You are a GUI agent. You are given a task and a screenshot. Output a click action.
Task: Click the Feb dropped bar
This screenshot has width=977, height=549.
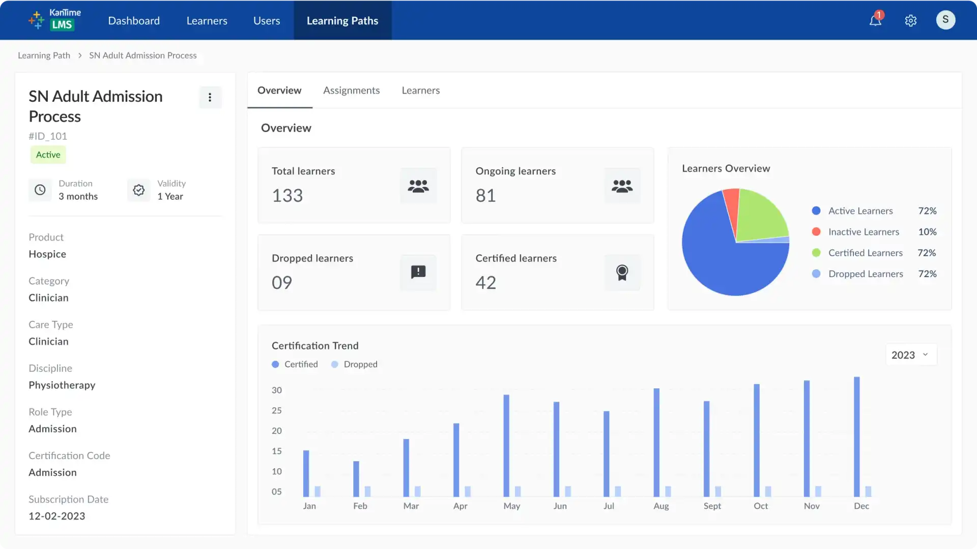tap(367, 491)
